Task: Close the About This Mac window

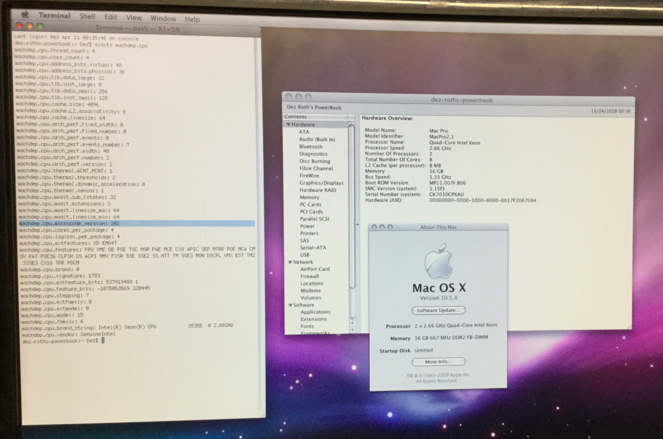Action: 374,228
